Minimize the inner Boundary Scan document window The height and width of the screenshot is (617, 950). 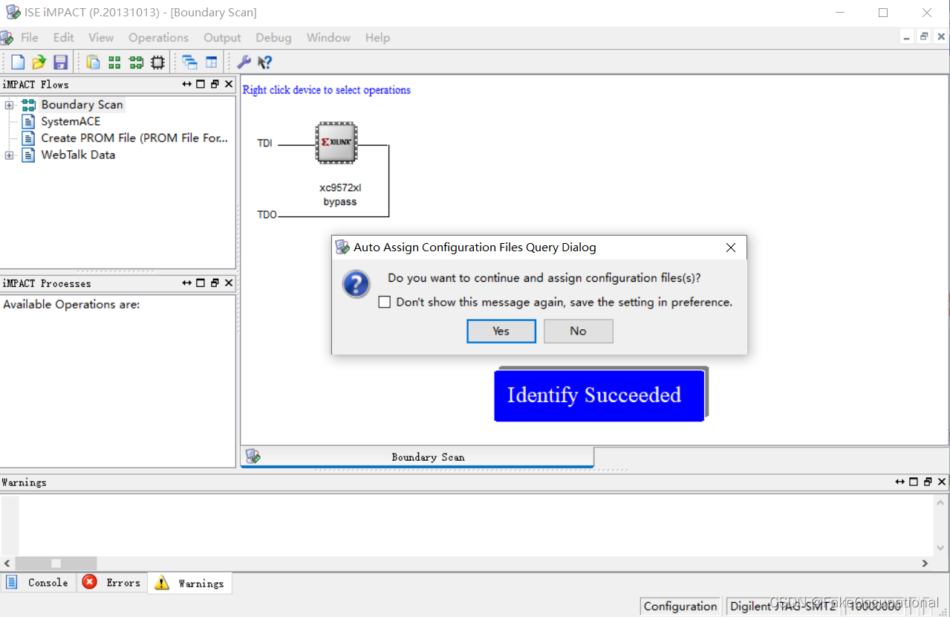pos(908,36)
